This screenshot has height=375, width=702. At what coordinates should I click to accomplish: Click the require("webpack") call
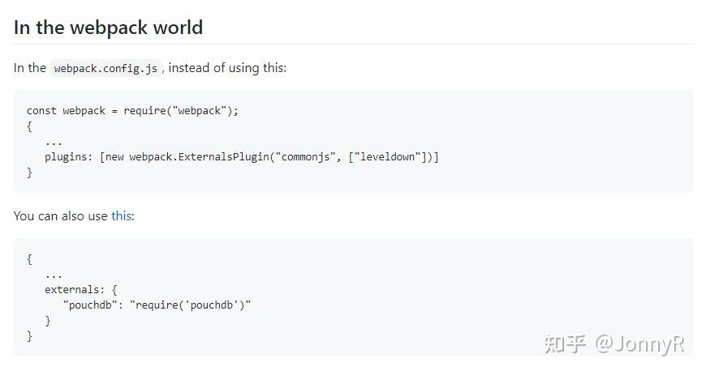(181, 110)
